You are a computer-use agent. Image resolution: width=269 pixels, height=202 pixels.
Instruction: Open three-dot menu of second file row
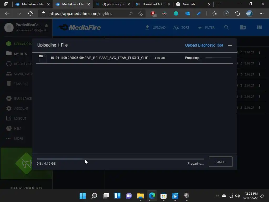tap(260, 63)
